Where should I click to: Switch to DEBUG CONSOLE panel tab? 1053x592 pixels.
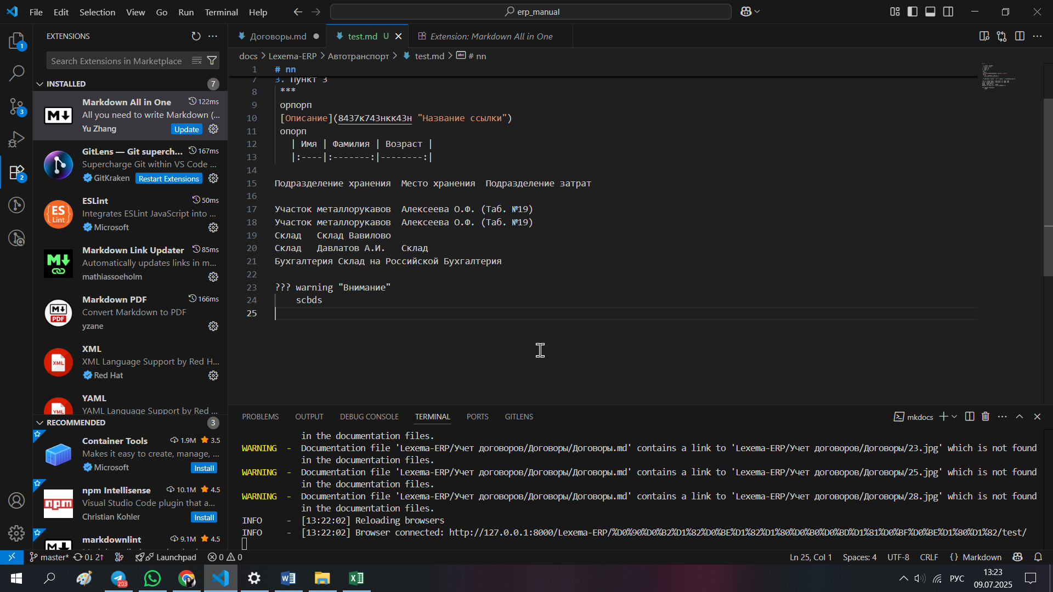(x=369, y=417)
